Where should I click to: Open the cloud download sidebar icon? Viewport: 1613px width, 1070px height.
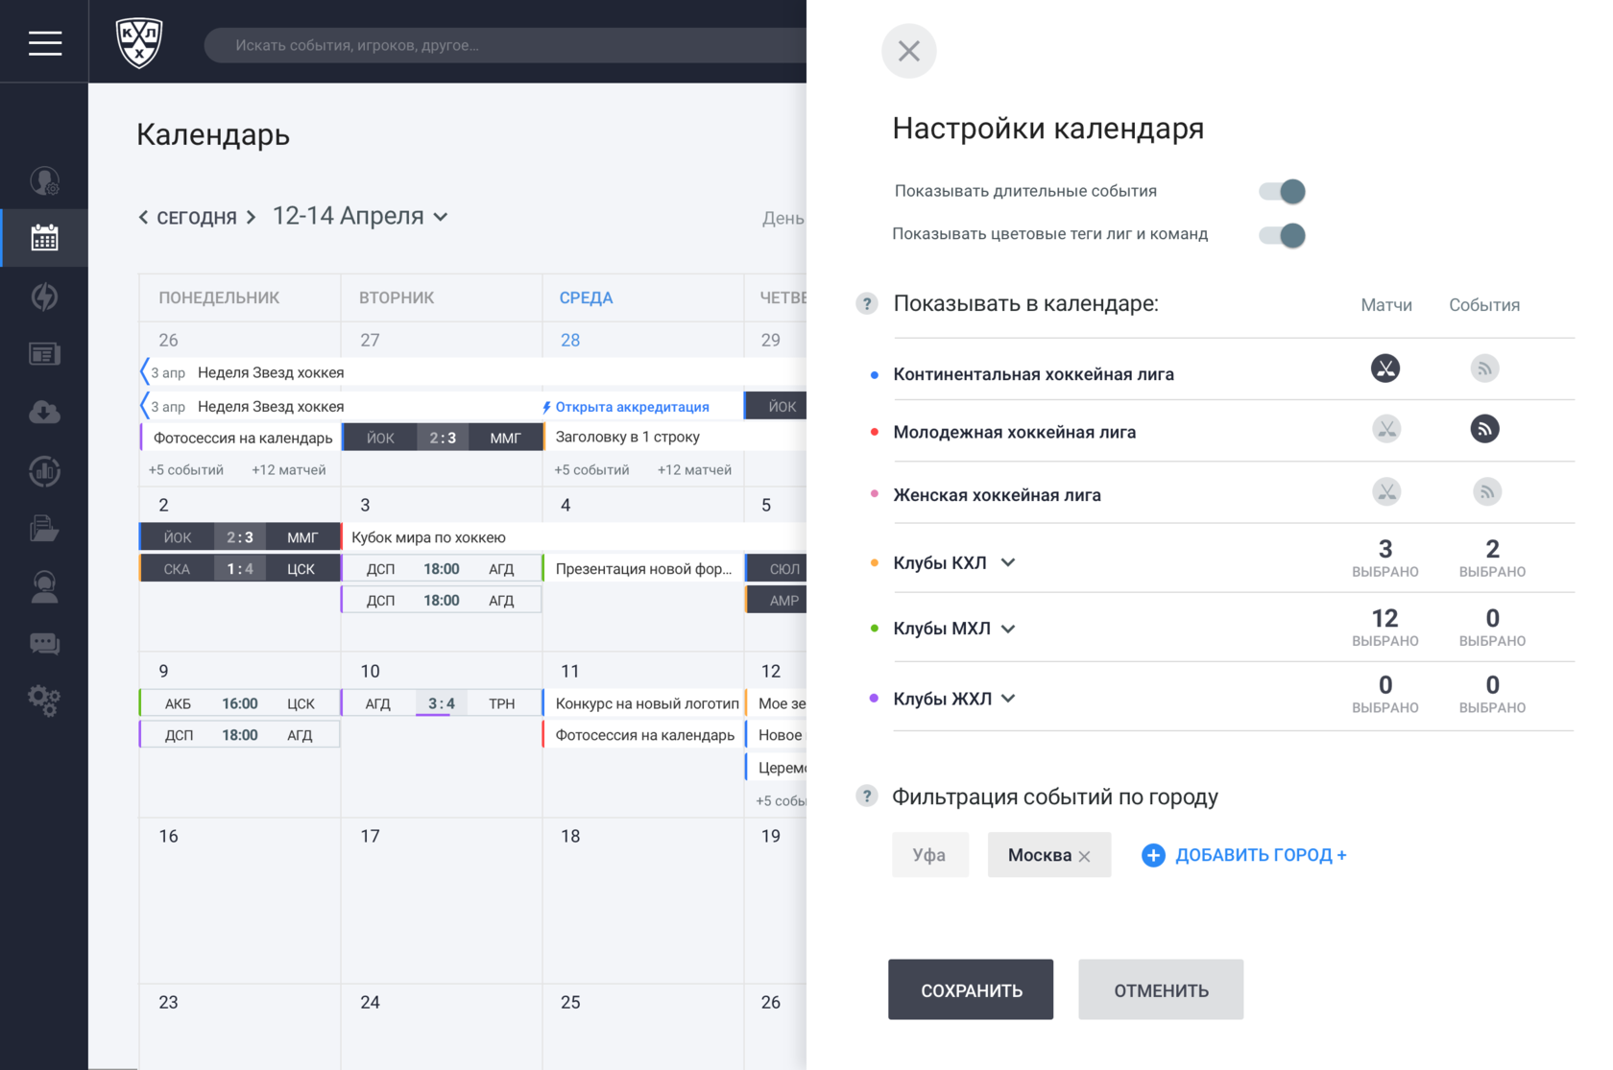coord(44,413)
